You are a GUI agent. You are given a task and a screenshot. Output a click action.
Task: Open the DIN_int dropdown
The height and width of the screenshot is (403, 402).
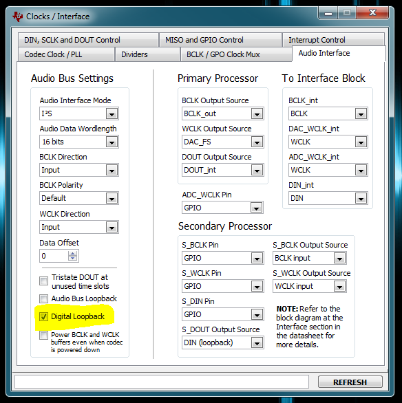click(x=328, y=198)
